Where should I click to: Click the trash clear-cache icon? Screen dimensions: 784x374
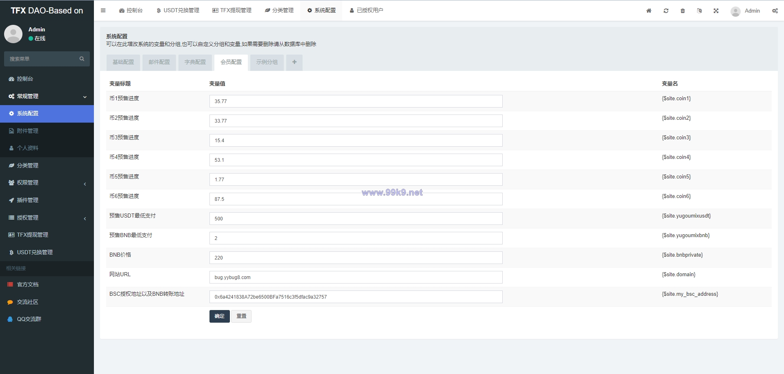point(683,11)
